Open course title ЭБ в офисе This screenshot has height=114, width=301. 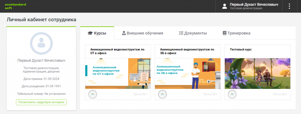pos(187,51)
